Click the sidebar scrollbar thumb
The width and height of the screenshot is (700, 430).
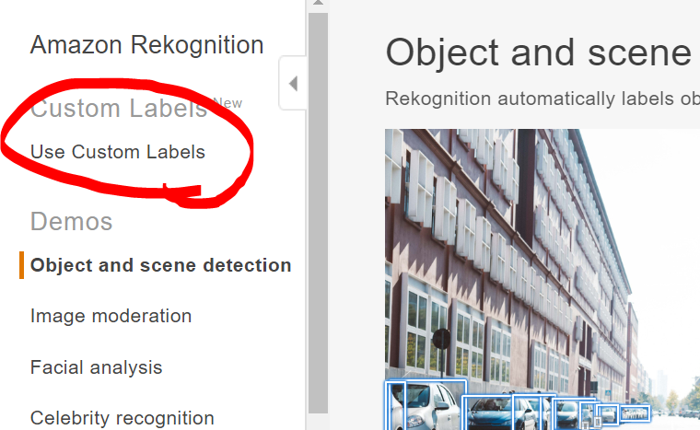point(318,213)
